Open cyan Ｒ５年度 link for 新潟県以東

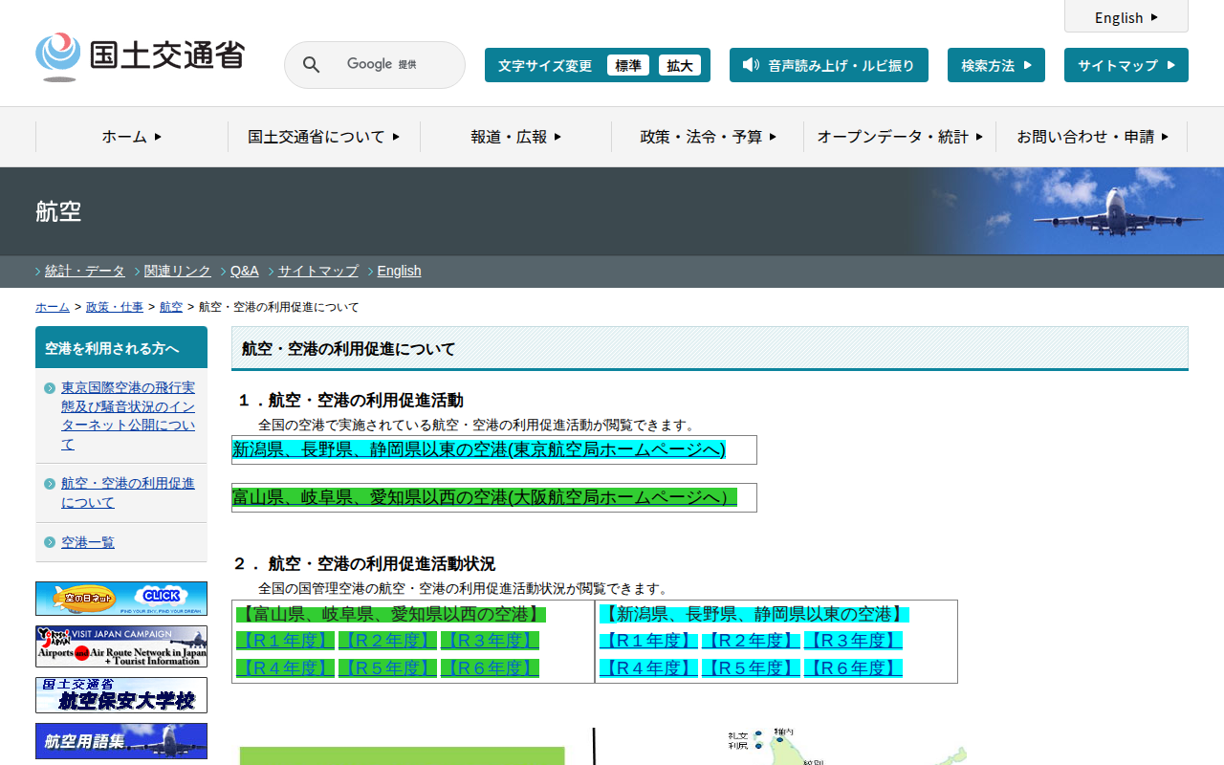coord(751,668)
